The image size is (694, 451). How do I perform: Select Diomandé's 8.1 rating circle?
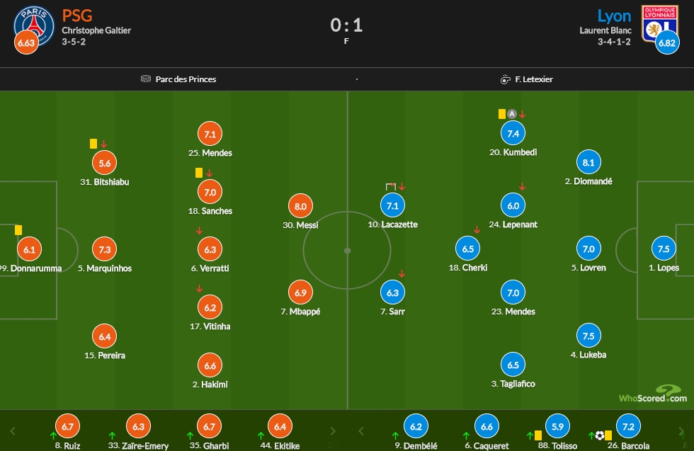[588, 163]
